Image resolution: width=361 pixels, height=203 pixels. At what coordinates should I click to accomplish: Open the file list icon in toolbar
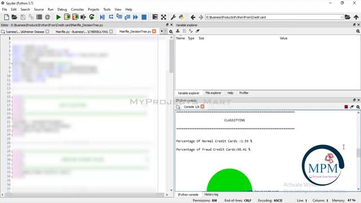point(39,17)
